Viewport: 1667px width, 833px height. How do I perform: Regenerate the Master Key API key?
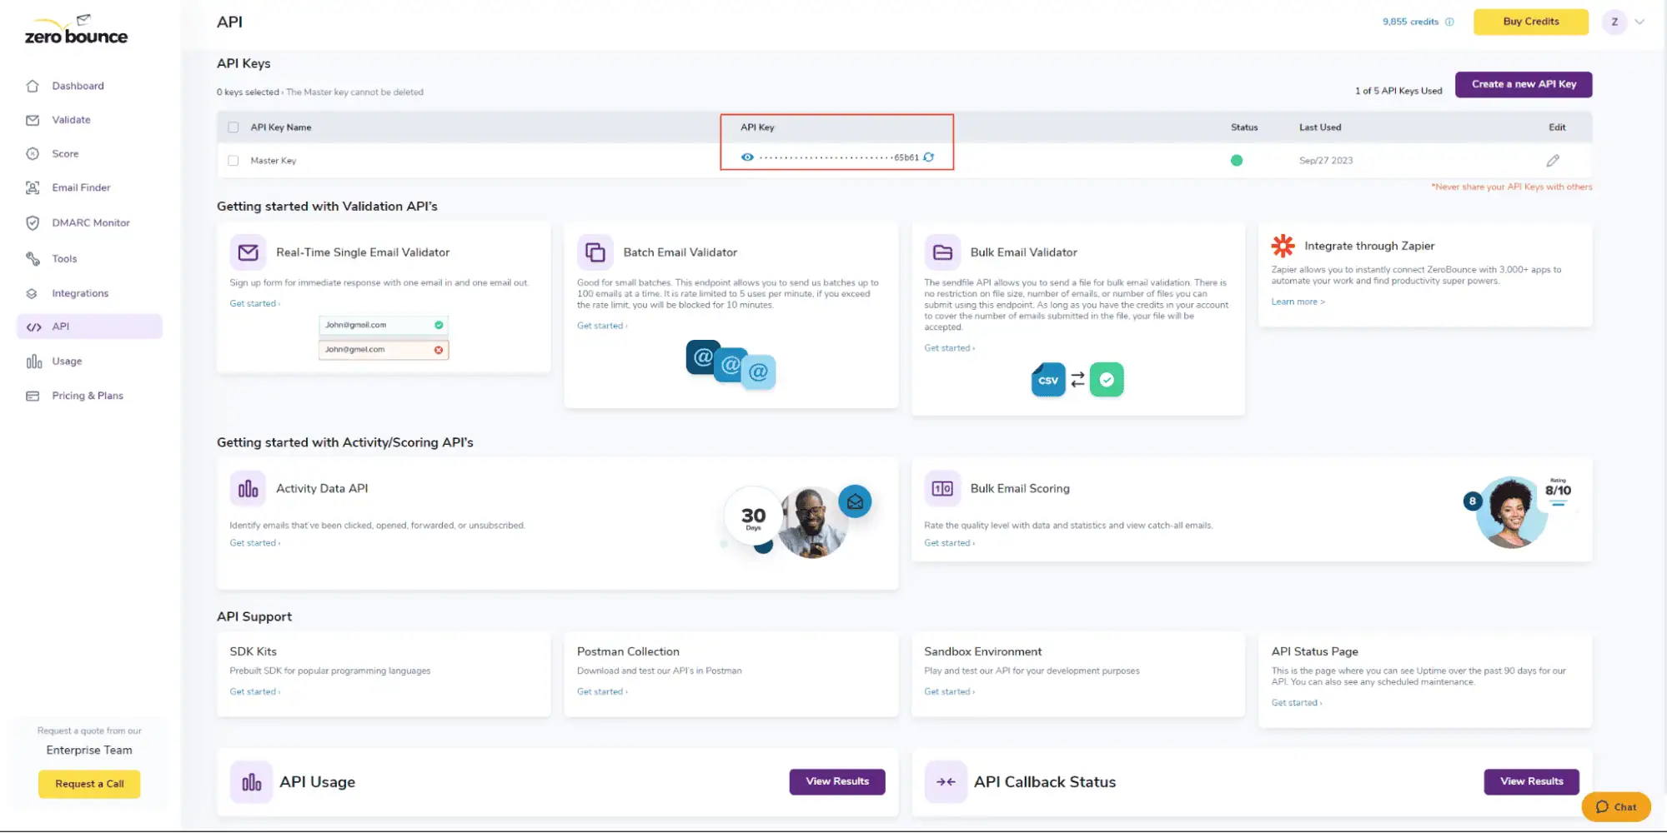coord(929,157)
